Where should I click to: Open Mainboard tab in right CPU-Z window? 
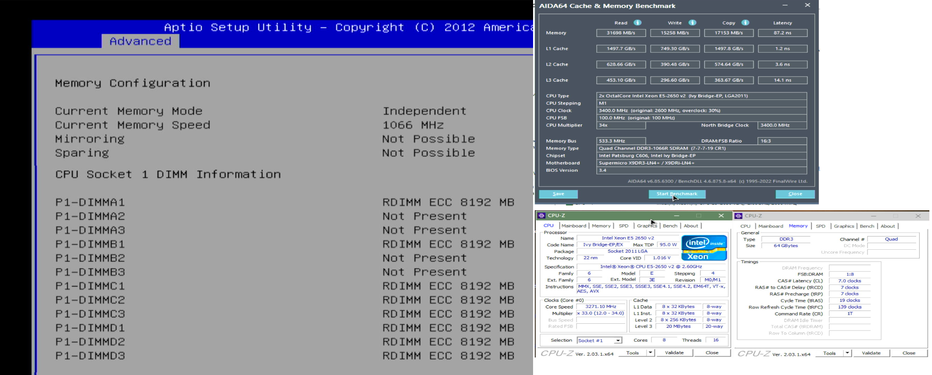pyautogui.click(x=771, y=226)
